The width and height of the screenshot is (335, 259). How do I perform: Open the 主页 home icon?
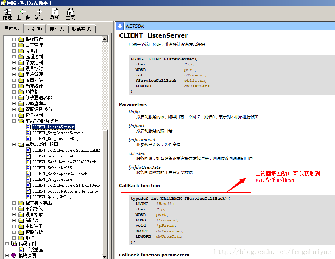click(70, 14)
